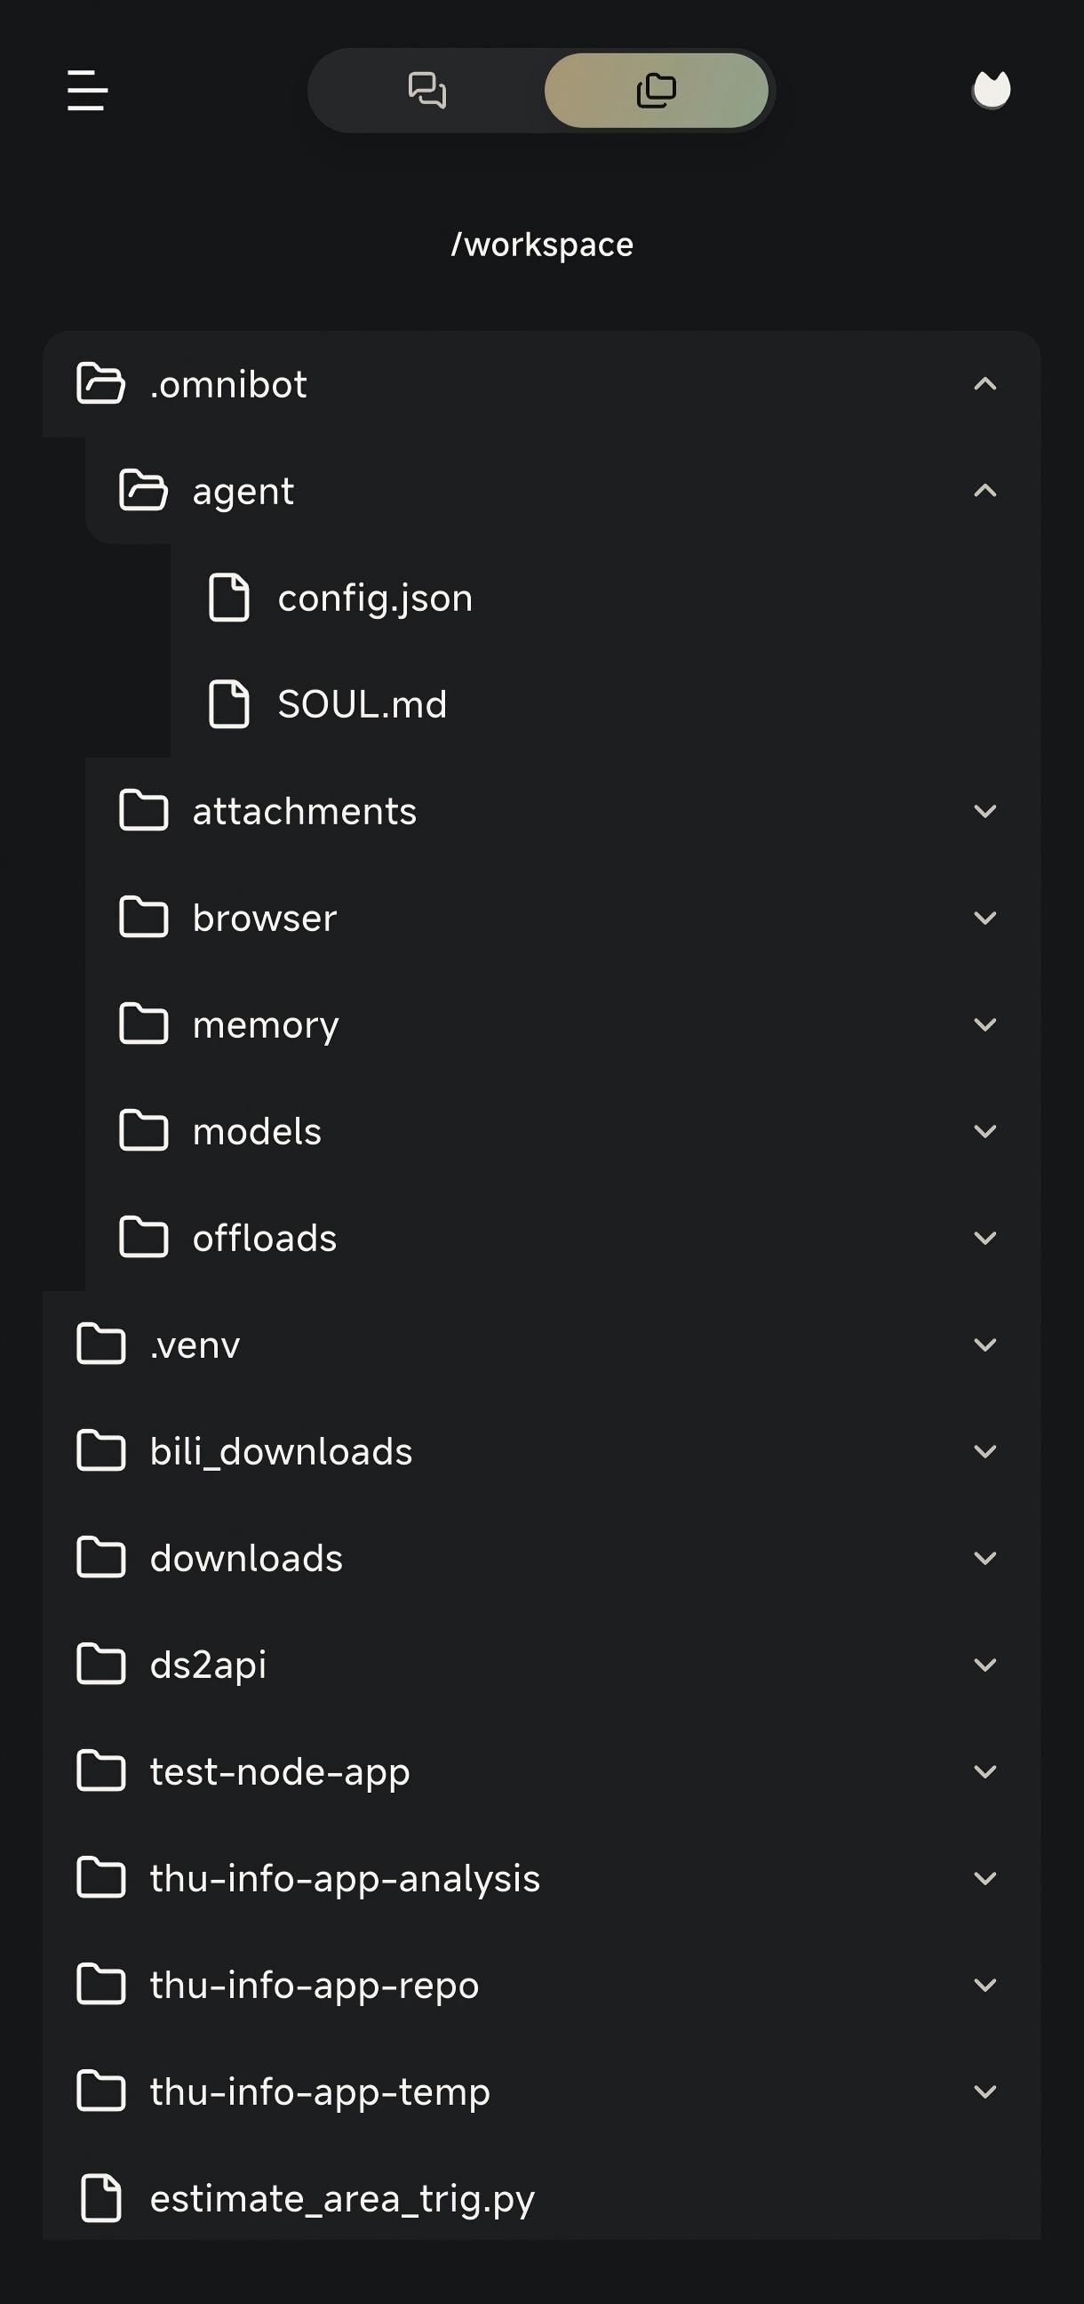Open the estimate_area_trig.py file icon
This screenshot has height=2304, width=1084.
click(x=101, y=2197)
